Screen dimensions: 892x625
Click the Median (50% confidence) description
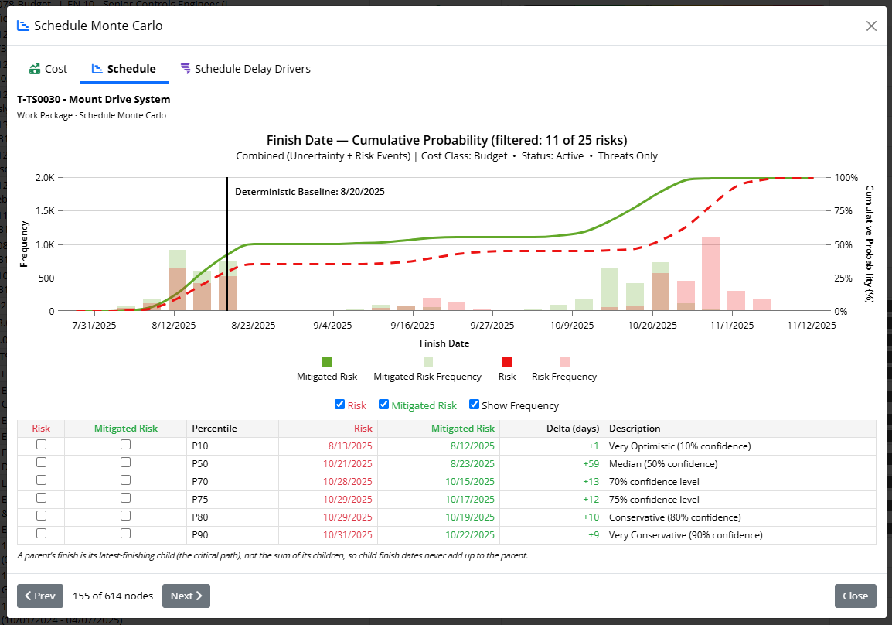click(x=663, y=464)
